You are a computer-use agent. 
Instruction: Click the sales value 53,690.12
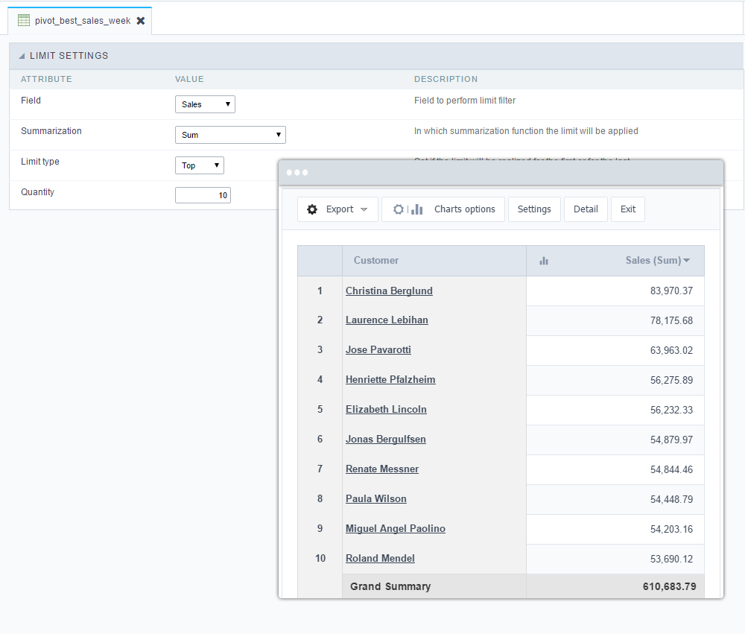[671, 559]
